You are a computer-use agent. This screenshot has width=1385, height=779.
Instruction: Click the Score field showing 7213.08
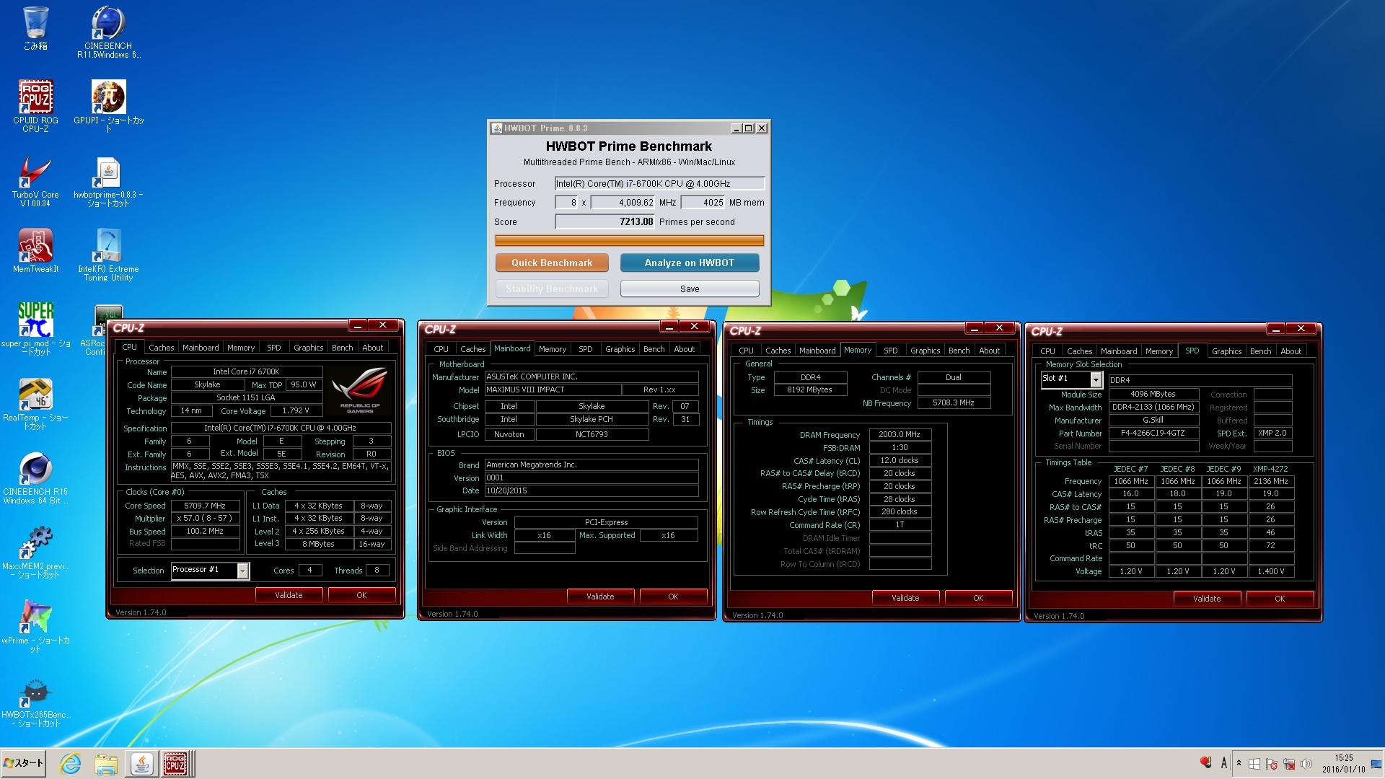click(604, 221)
